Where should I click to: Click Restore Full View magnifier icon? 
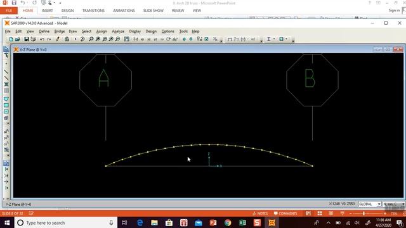click(x=98, y=39)
